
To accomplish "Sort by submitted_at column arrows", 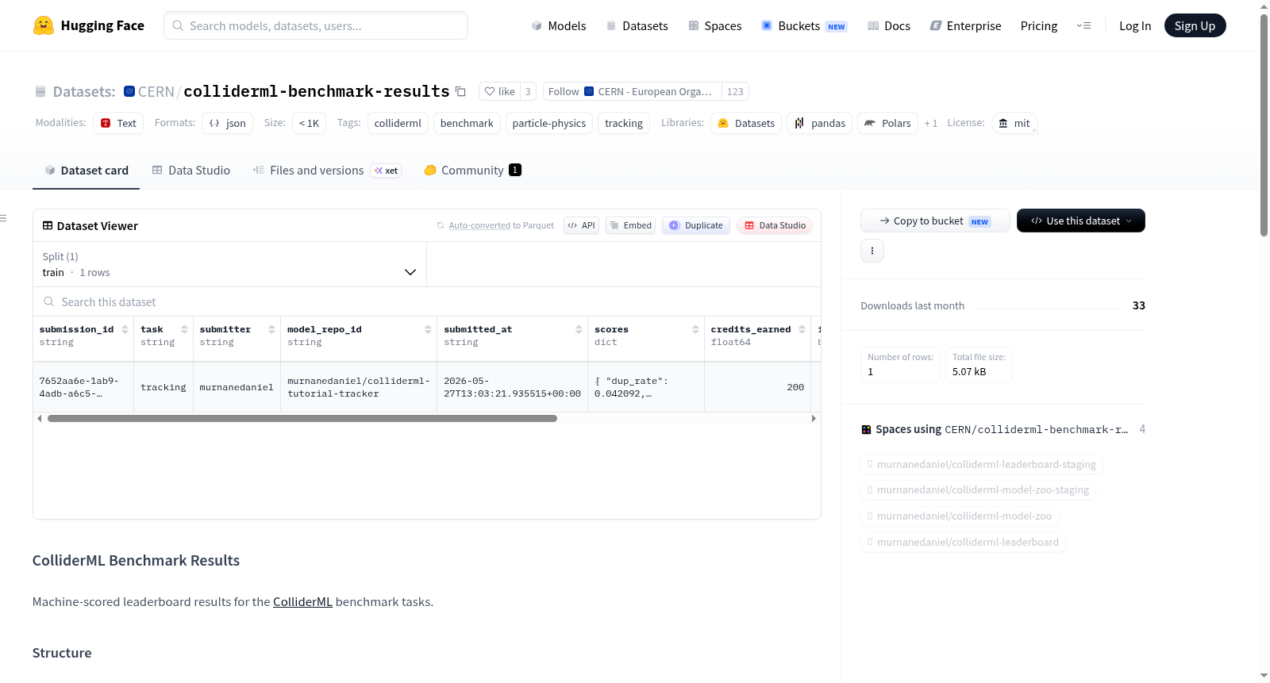I will click(579, 329).
